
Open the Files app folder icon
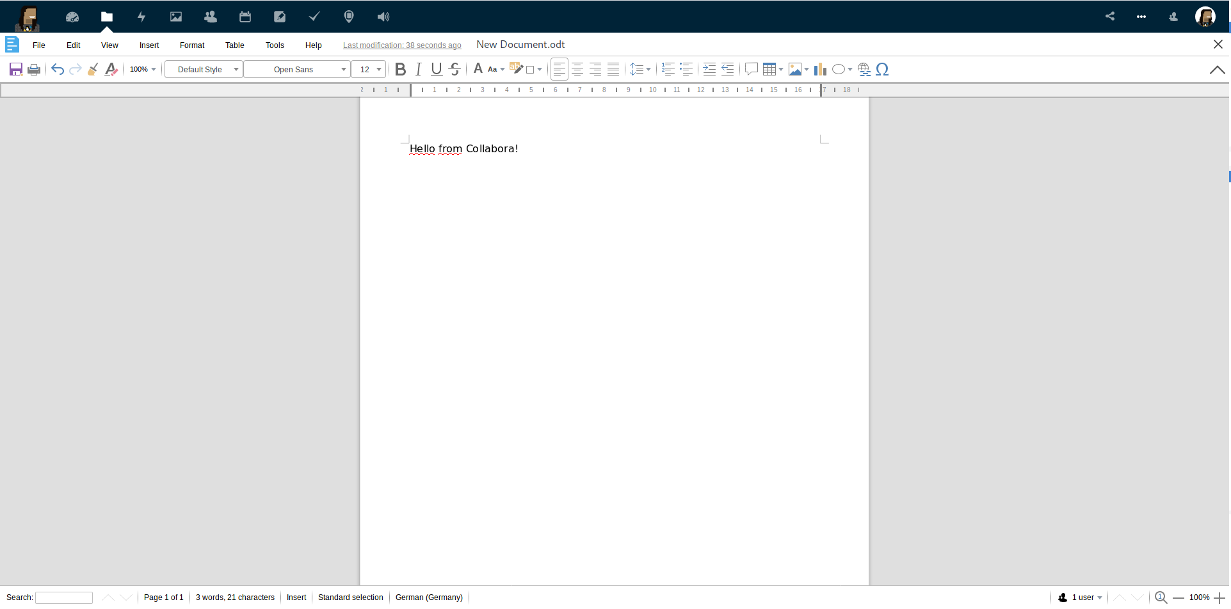(x=107, y=17)
